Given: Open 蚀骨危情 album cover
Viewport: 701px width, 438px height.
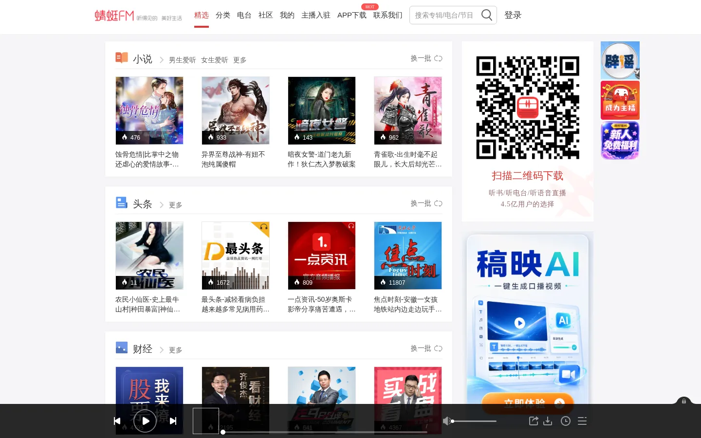Looking at the screenshot, I should pyautogui.click(x=149, y=110).
